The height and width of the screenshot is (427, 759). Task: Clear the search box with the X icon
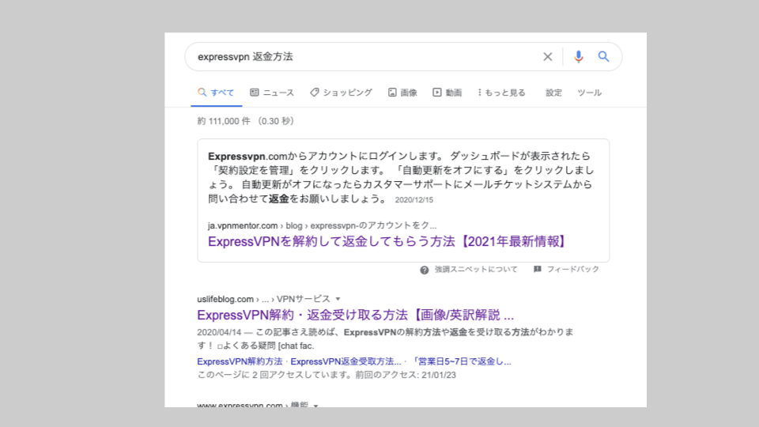(547, 57)
